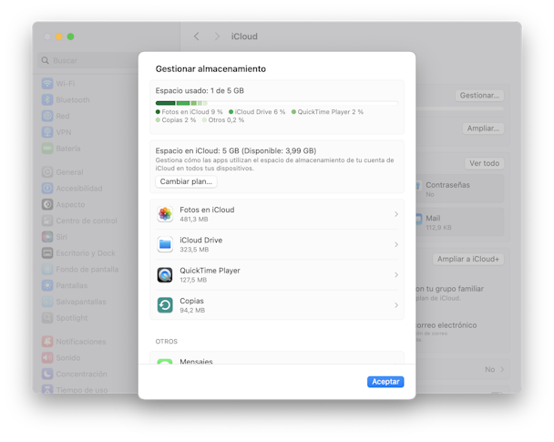Select the Notificaciones icon
This screenshot has height=442, width=554.
[47, 342]
